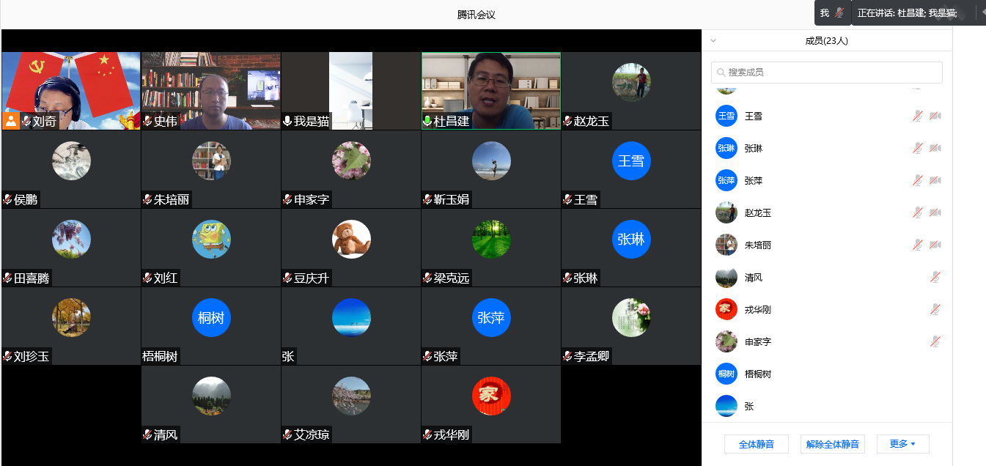Open the 更多 dropdown menu

click(x=902, y=444)
